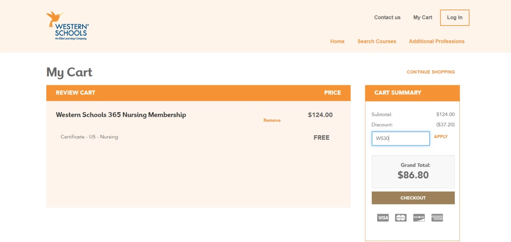Screen dimensions: 511x242
Task: Click the American Express card icon
Action: tap(437, 218)
